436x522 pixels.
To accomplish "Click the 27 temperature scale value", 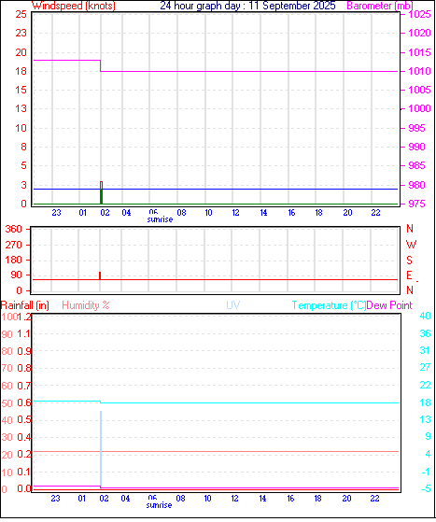I will click(426, 368).
